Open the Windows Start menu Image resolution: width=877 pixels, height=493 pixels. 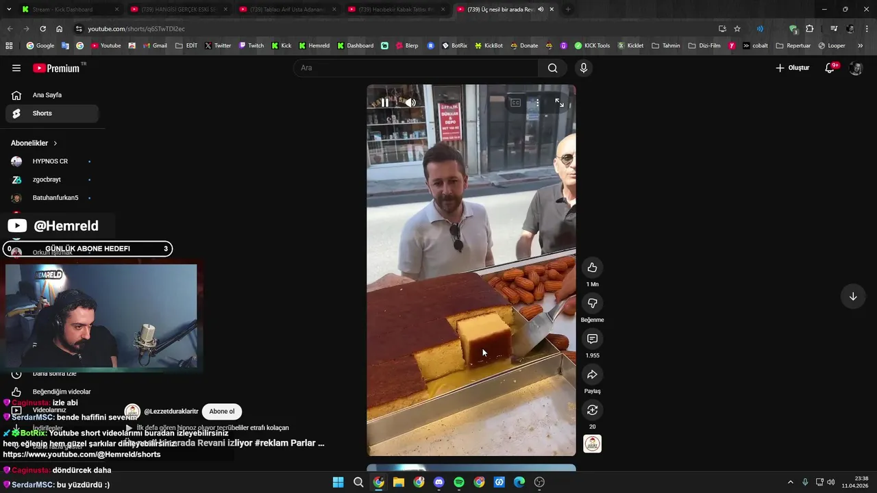pos(338,482)
